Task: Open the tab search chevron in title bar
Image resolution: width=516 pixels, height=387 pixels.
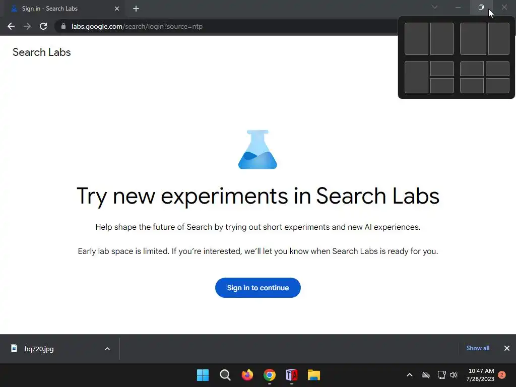Action: click(x=435, y=7)
